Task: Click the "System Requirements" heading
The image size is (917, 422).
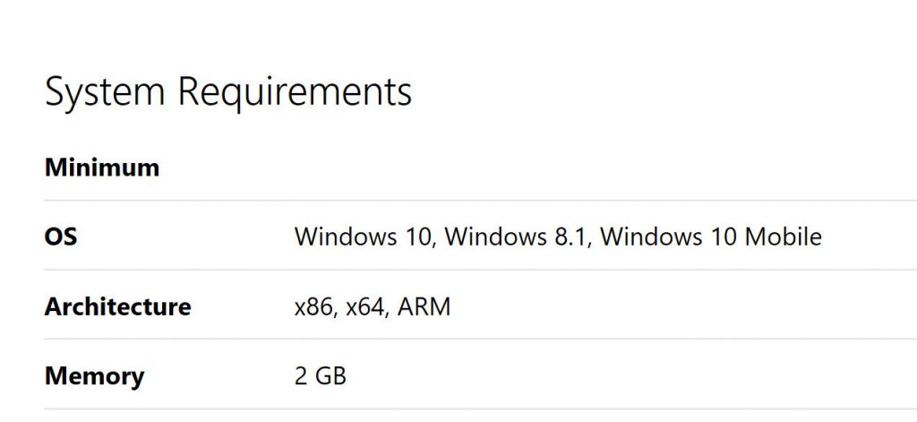Action: pyautogui.click(x=228, y=92)
